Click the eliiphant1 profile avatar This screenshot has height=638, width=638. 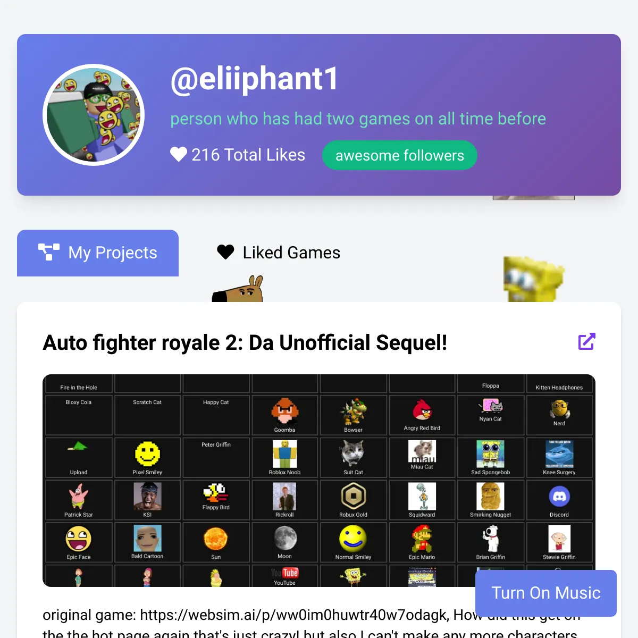pos(94,115)
